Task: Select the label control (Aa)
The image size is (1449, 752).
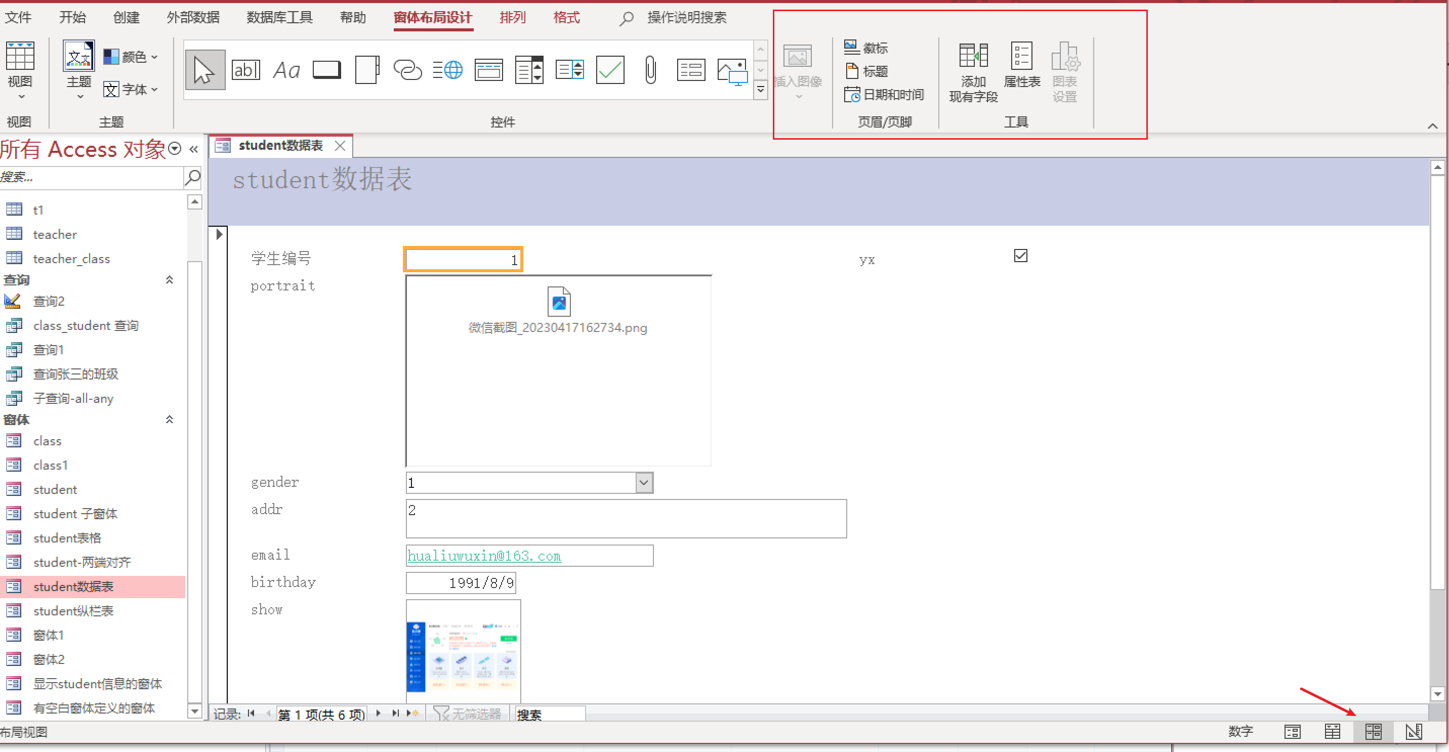Action: (286, 70)
